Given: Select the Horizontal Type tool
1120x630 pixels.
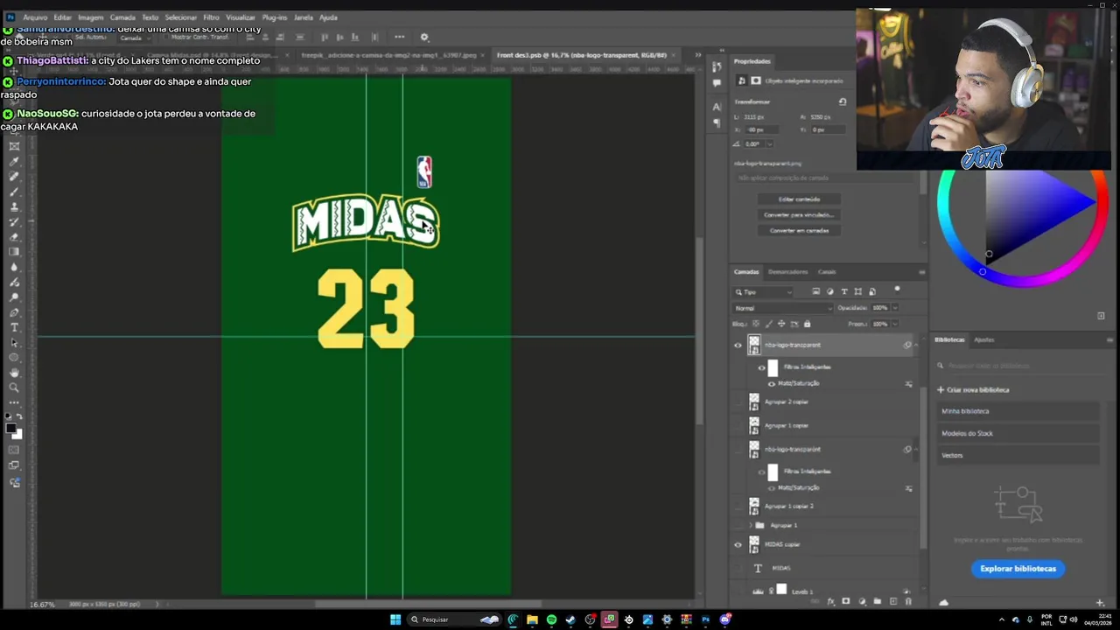Looking at the screenshot, I should tap(14, 327).
